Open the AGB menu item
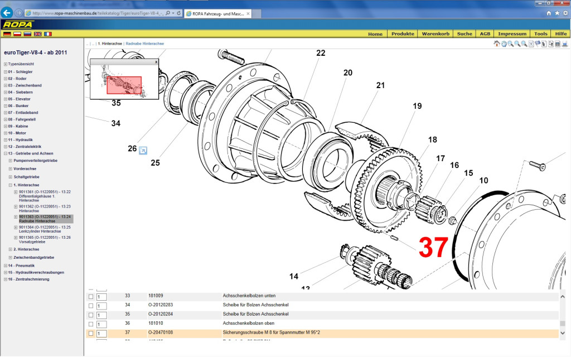 pyautogui.click(x=485, y=34)
